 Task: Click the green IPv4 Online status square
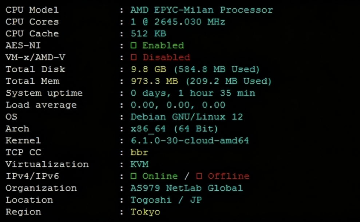[134, 176]
